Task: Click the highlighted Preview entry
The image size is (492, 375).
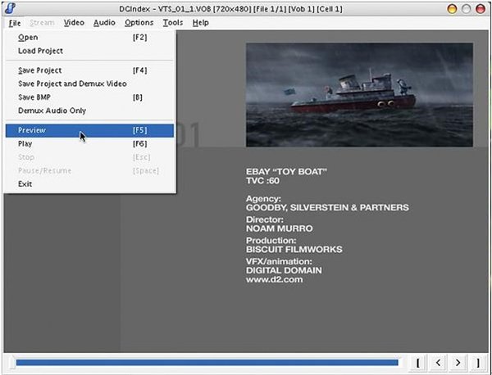Action: [89, 130]
